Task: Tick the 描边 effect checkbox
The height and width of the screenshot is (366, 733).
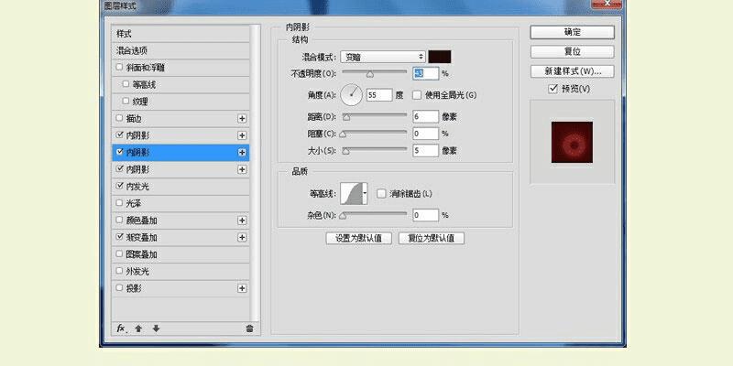Action: (119, 118)
